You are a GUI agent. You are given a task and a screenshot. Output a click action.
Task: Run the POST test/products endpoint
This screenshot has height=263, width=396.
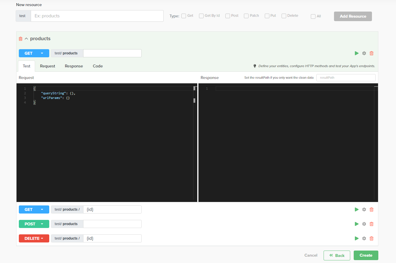357,224
